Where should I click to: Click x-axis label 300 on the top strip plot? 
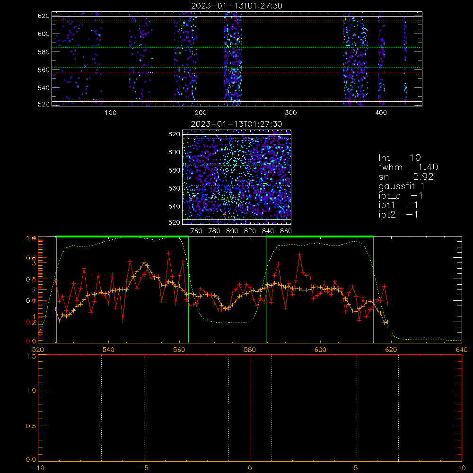click(291, 113)
